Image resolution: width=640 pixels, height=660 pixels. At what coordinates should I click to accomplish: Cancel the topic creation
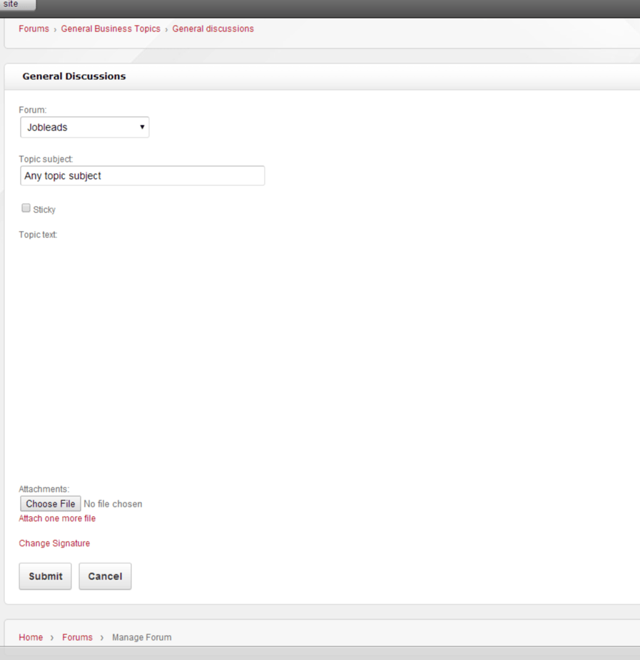pos(105,577)
